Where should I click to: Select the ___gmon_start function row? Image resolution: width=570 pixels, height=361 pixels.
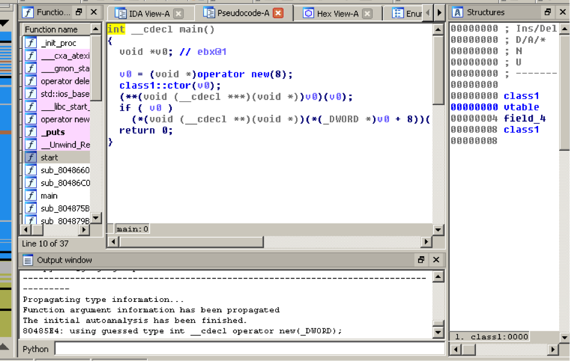[56, 68]
